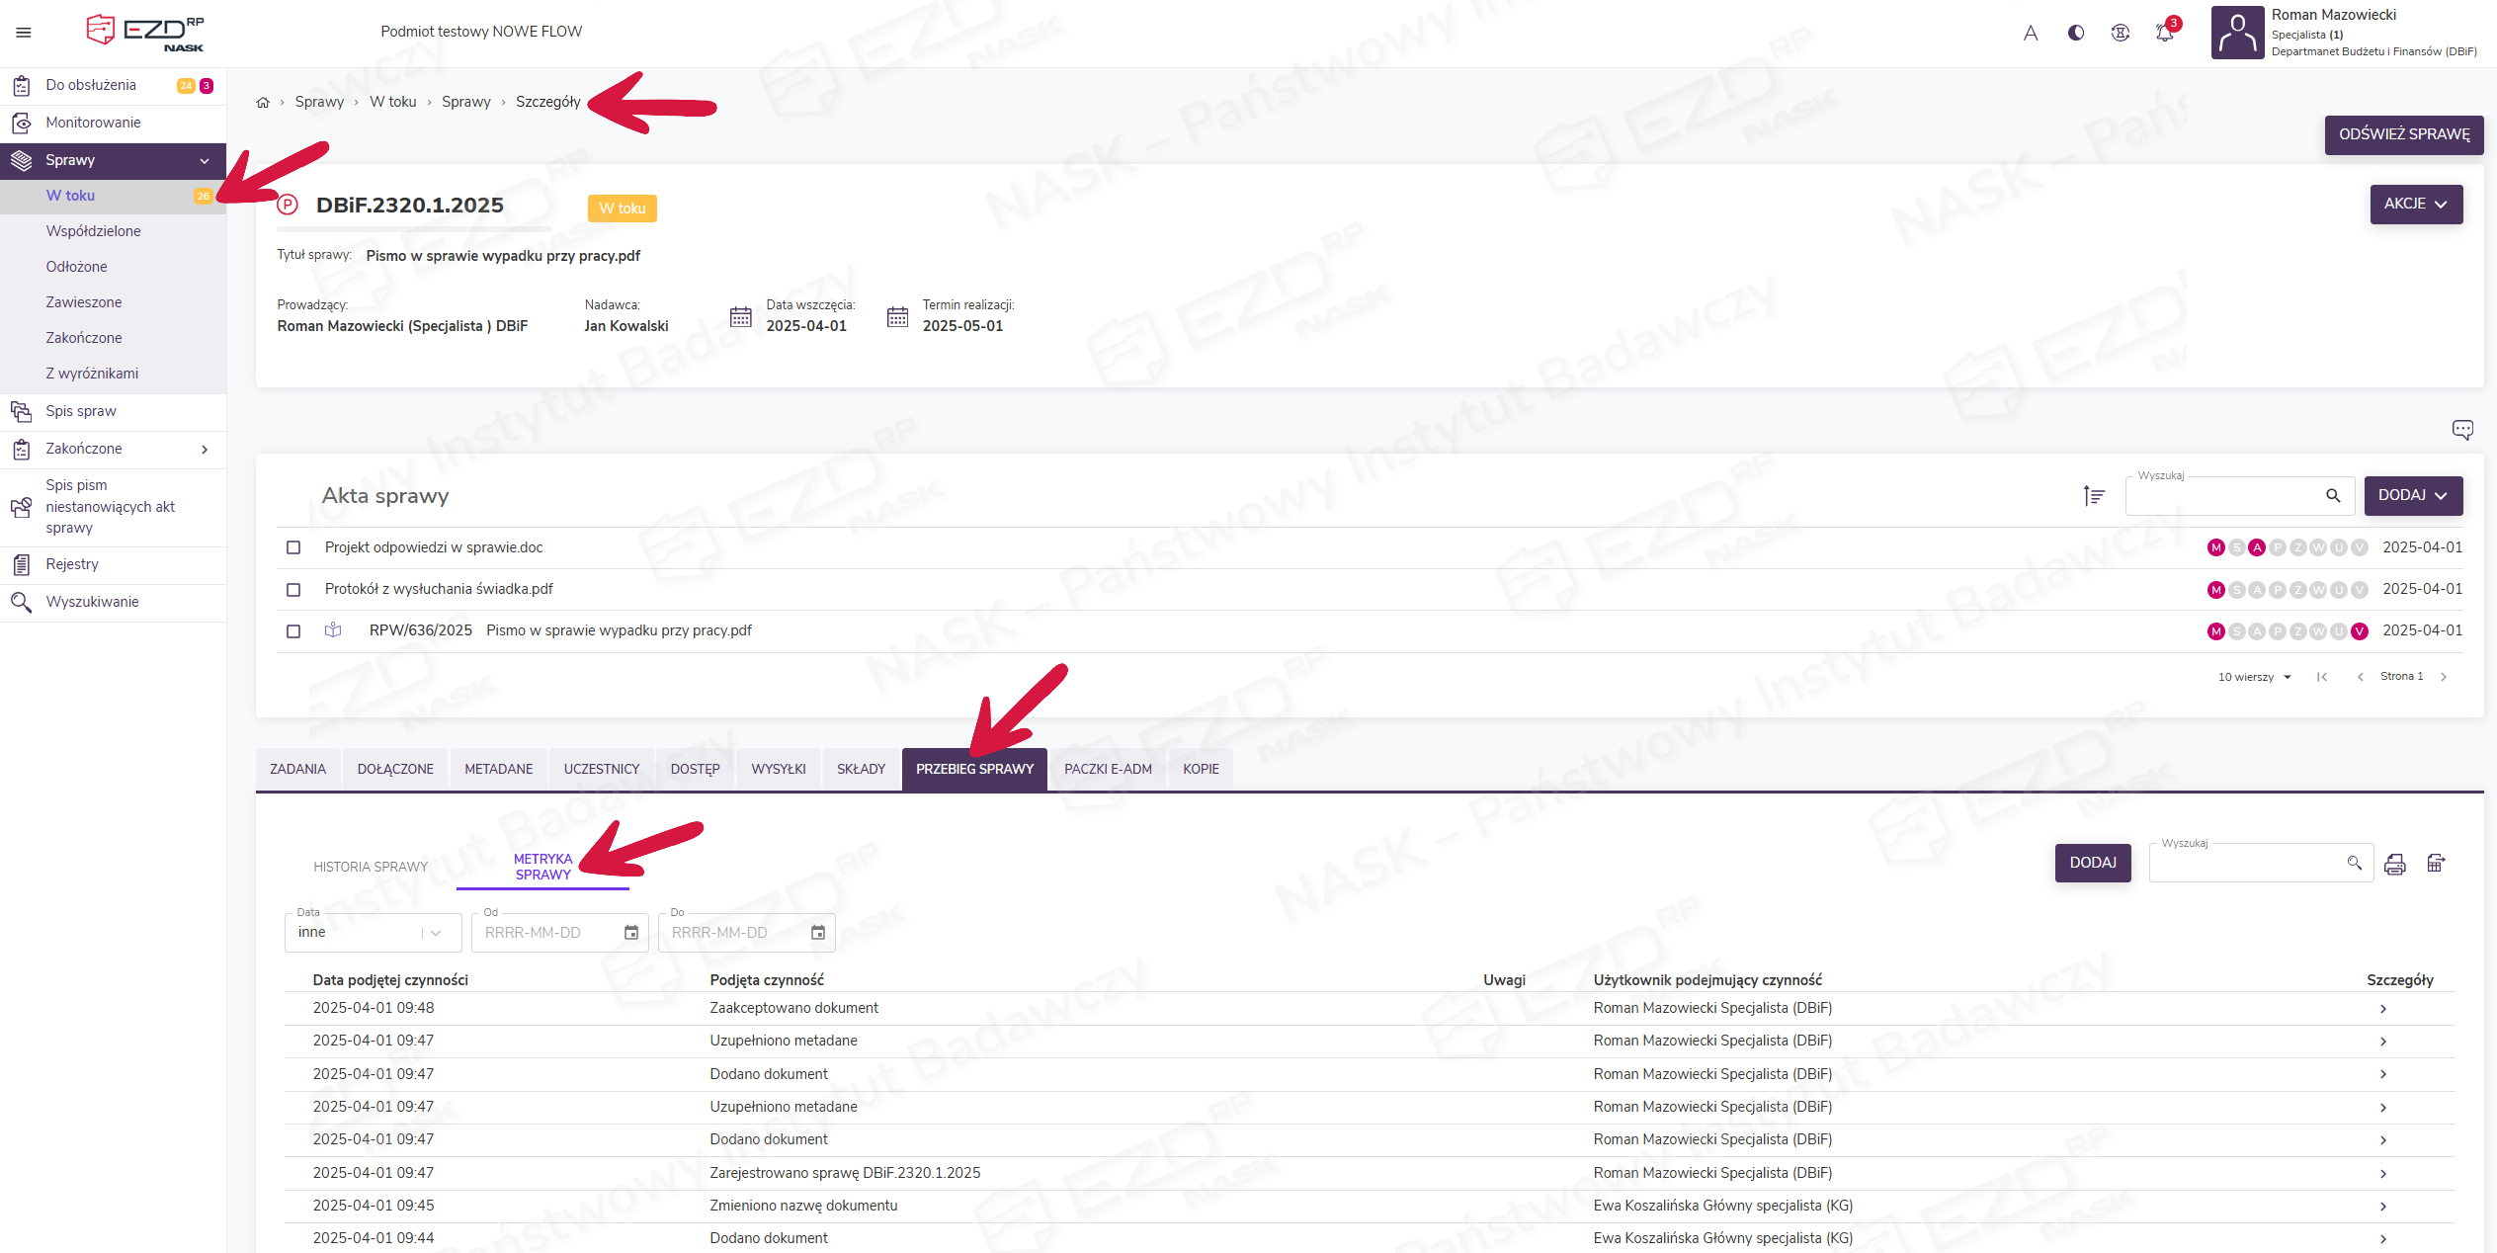Check the Projekt odpowiedzi w sprawie.doc checkbox

tap(293, 547)
